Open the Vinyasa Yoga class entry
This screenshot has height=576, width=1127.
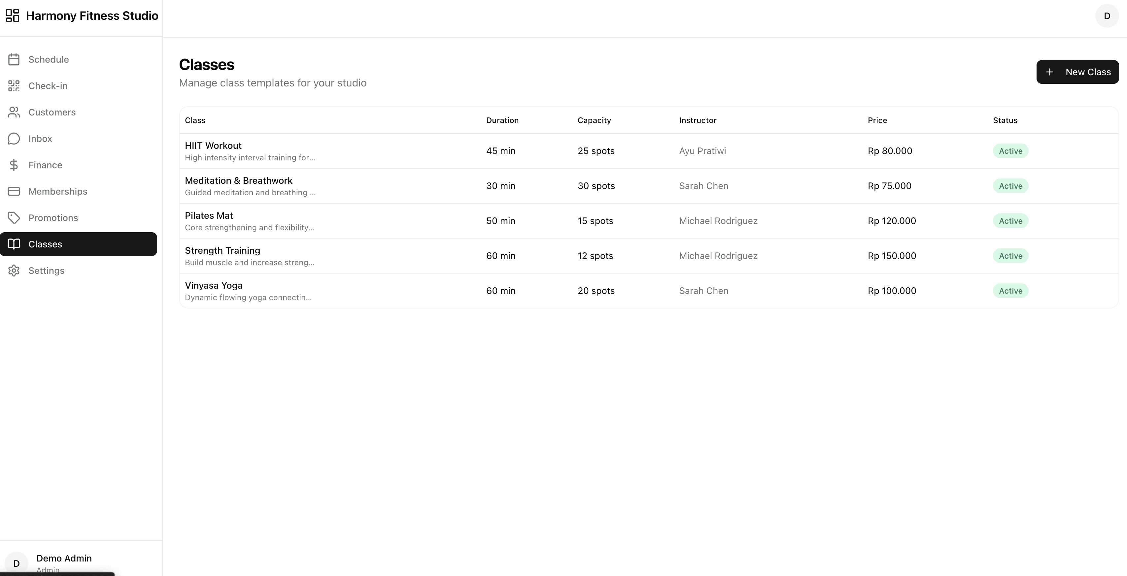214,286
